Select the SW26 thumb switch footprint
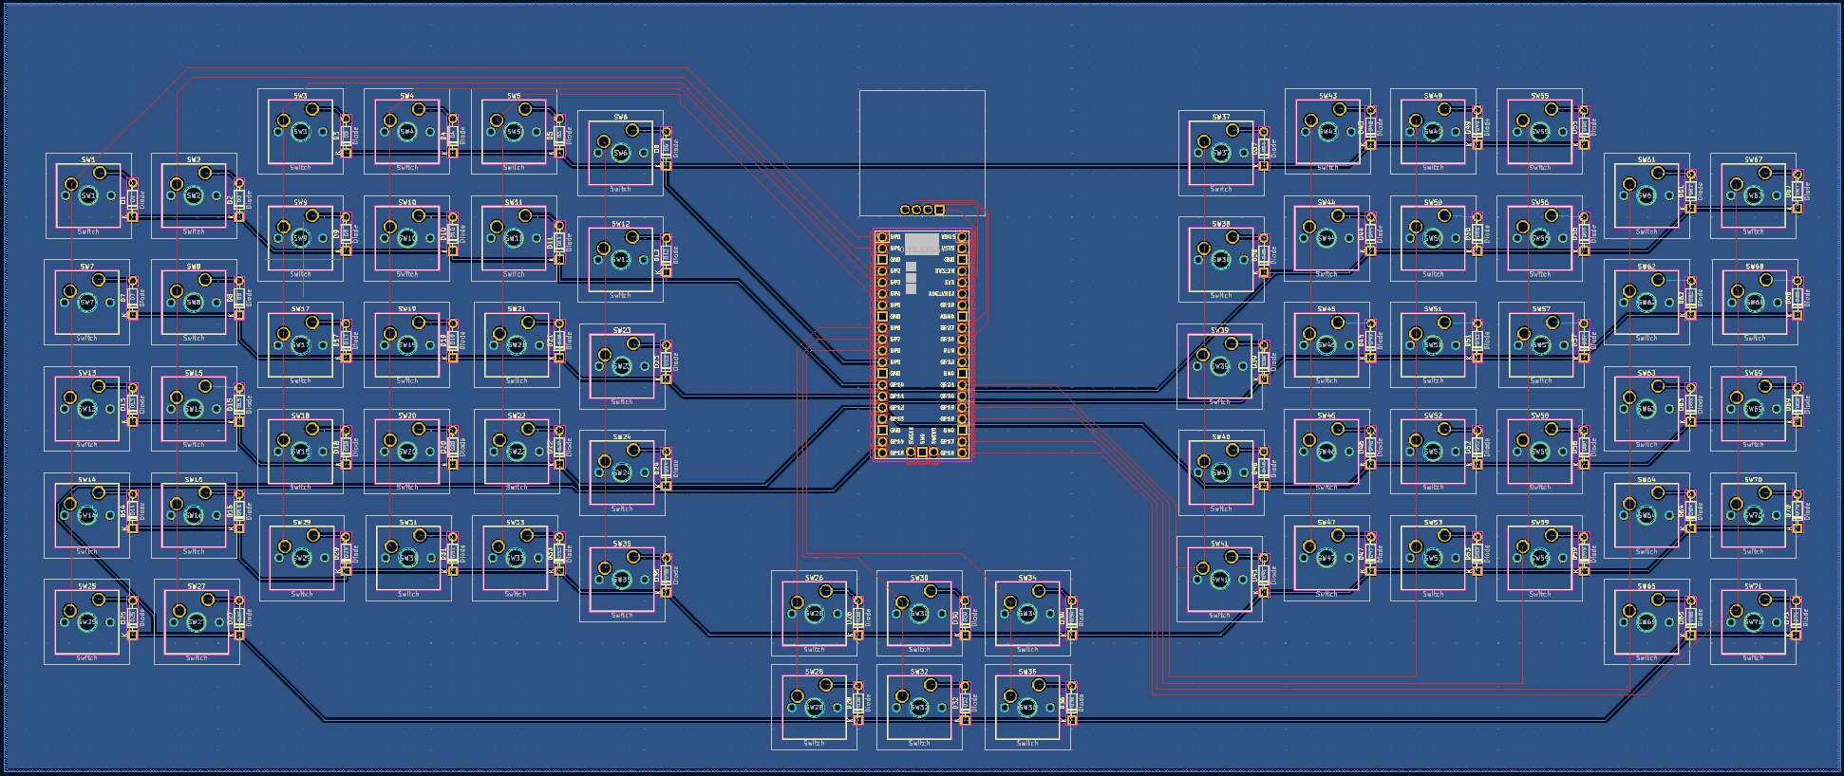The image size is (1844, 776). 814,613
